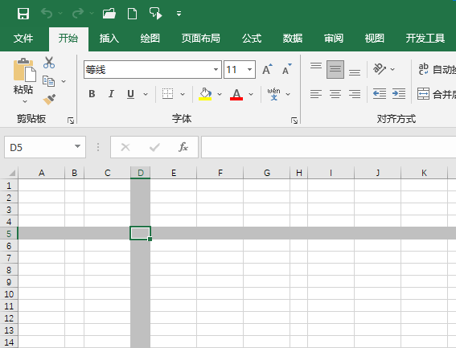Open redo history dropdown arrow

click(92, 13)
